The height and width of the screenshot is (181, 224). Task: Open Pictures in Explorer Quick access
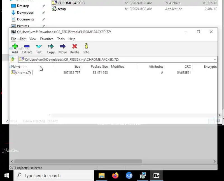click(23, 26)
